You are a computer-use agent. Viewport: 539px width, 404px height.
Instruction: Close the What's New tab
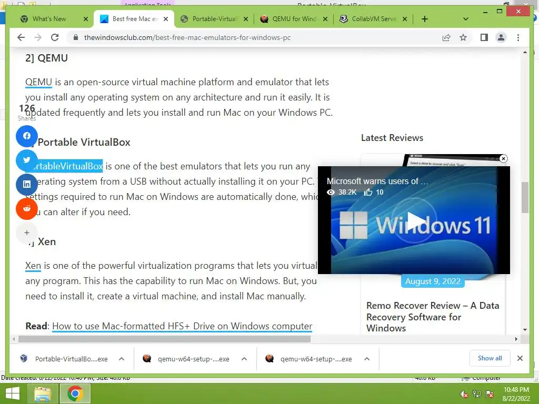pos(86,19)
